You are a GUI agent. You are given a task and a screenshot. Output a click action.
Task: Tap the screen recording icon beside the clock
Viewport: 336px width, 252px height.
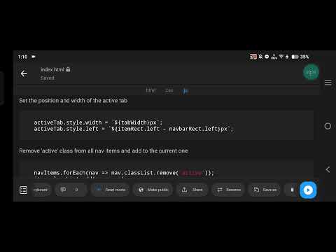pos(34,57)
